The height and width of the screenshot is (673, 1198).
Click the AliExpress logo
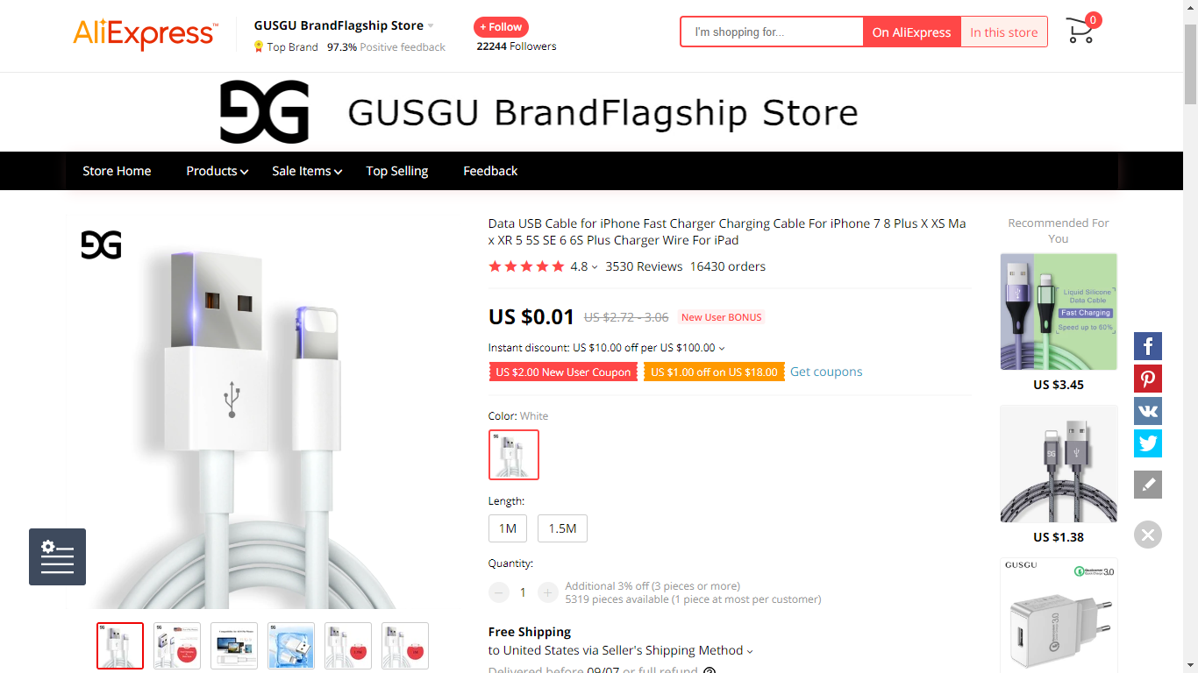pyautogui.click(x=145, y=33)
